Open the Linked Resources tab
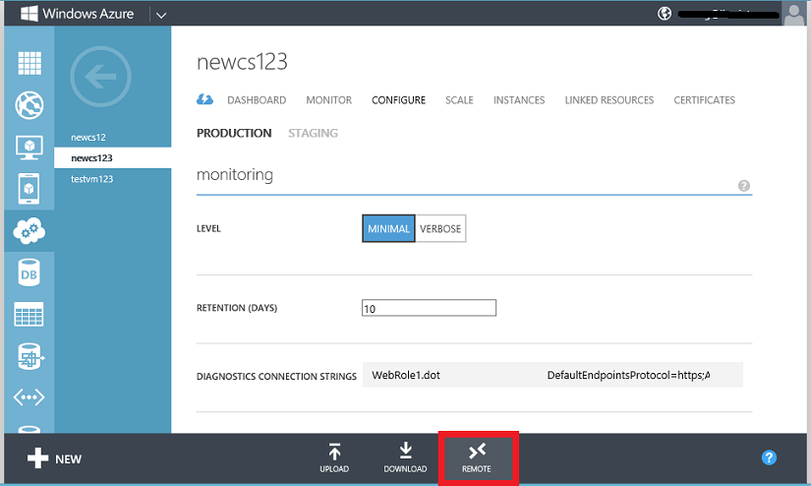The height and width of the screenshot is (486, 811). [x=609, y=100]
